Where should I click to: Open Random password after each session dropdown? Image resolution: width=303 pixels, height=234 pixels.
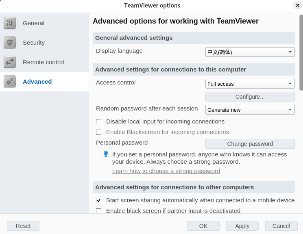click(x=250, y=110)
